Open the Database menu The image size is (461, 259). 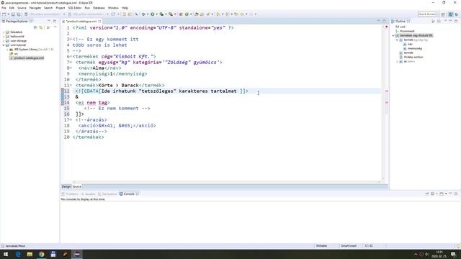pos(99,8)
